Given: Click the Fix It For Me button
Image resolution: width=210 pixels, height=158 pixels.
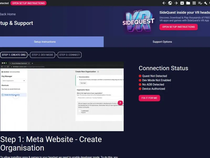Looking at the screenshot, I should point(149,98).
